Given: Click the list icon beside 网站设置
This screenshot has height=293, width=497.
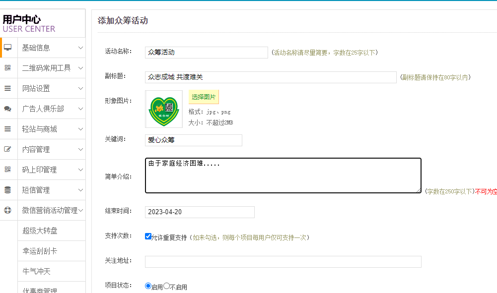Looking at the screenshot, I should pyautogui.click(x=8, y=88).
